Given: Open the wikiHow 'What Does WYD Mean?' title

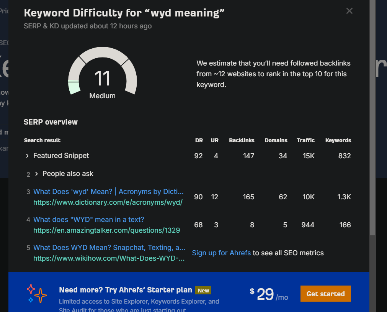Looking at the screenshot, I should pyautogui.click(x=109, y=248).
